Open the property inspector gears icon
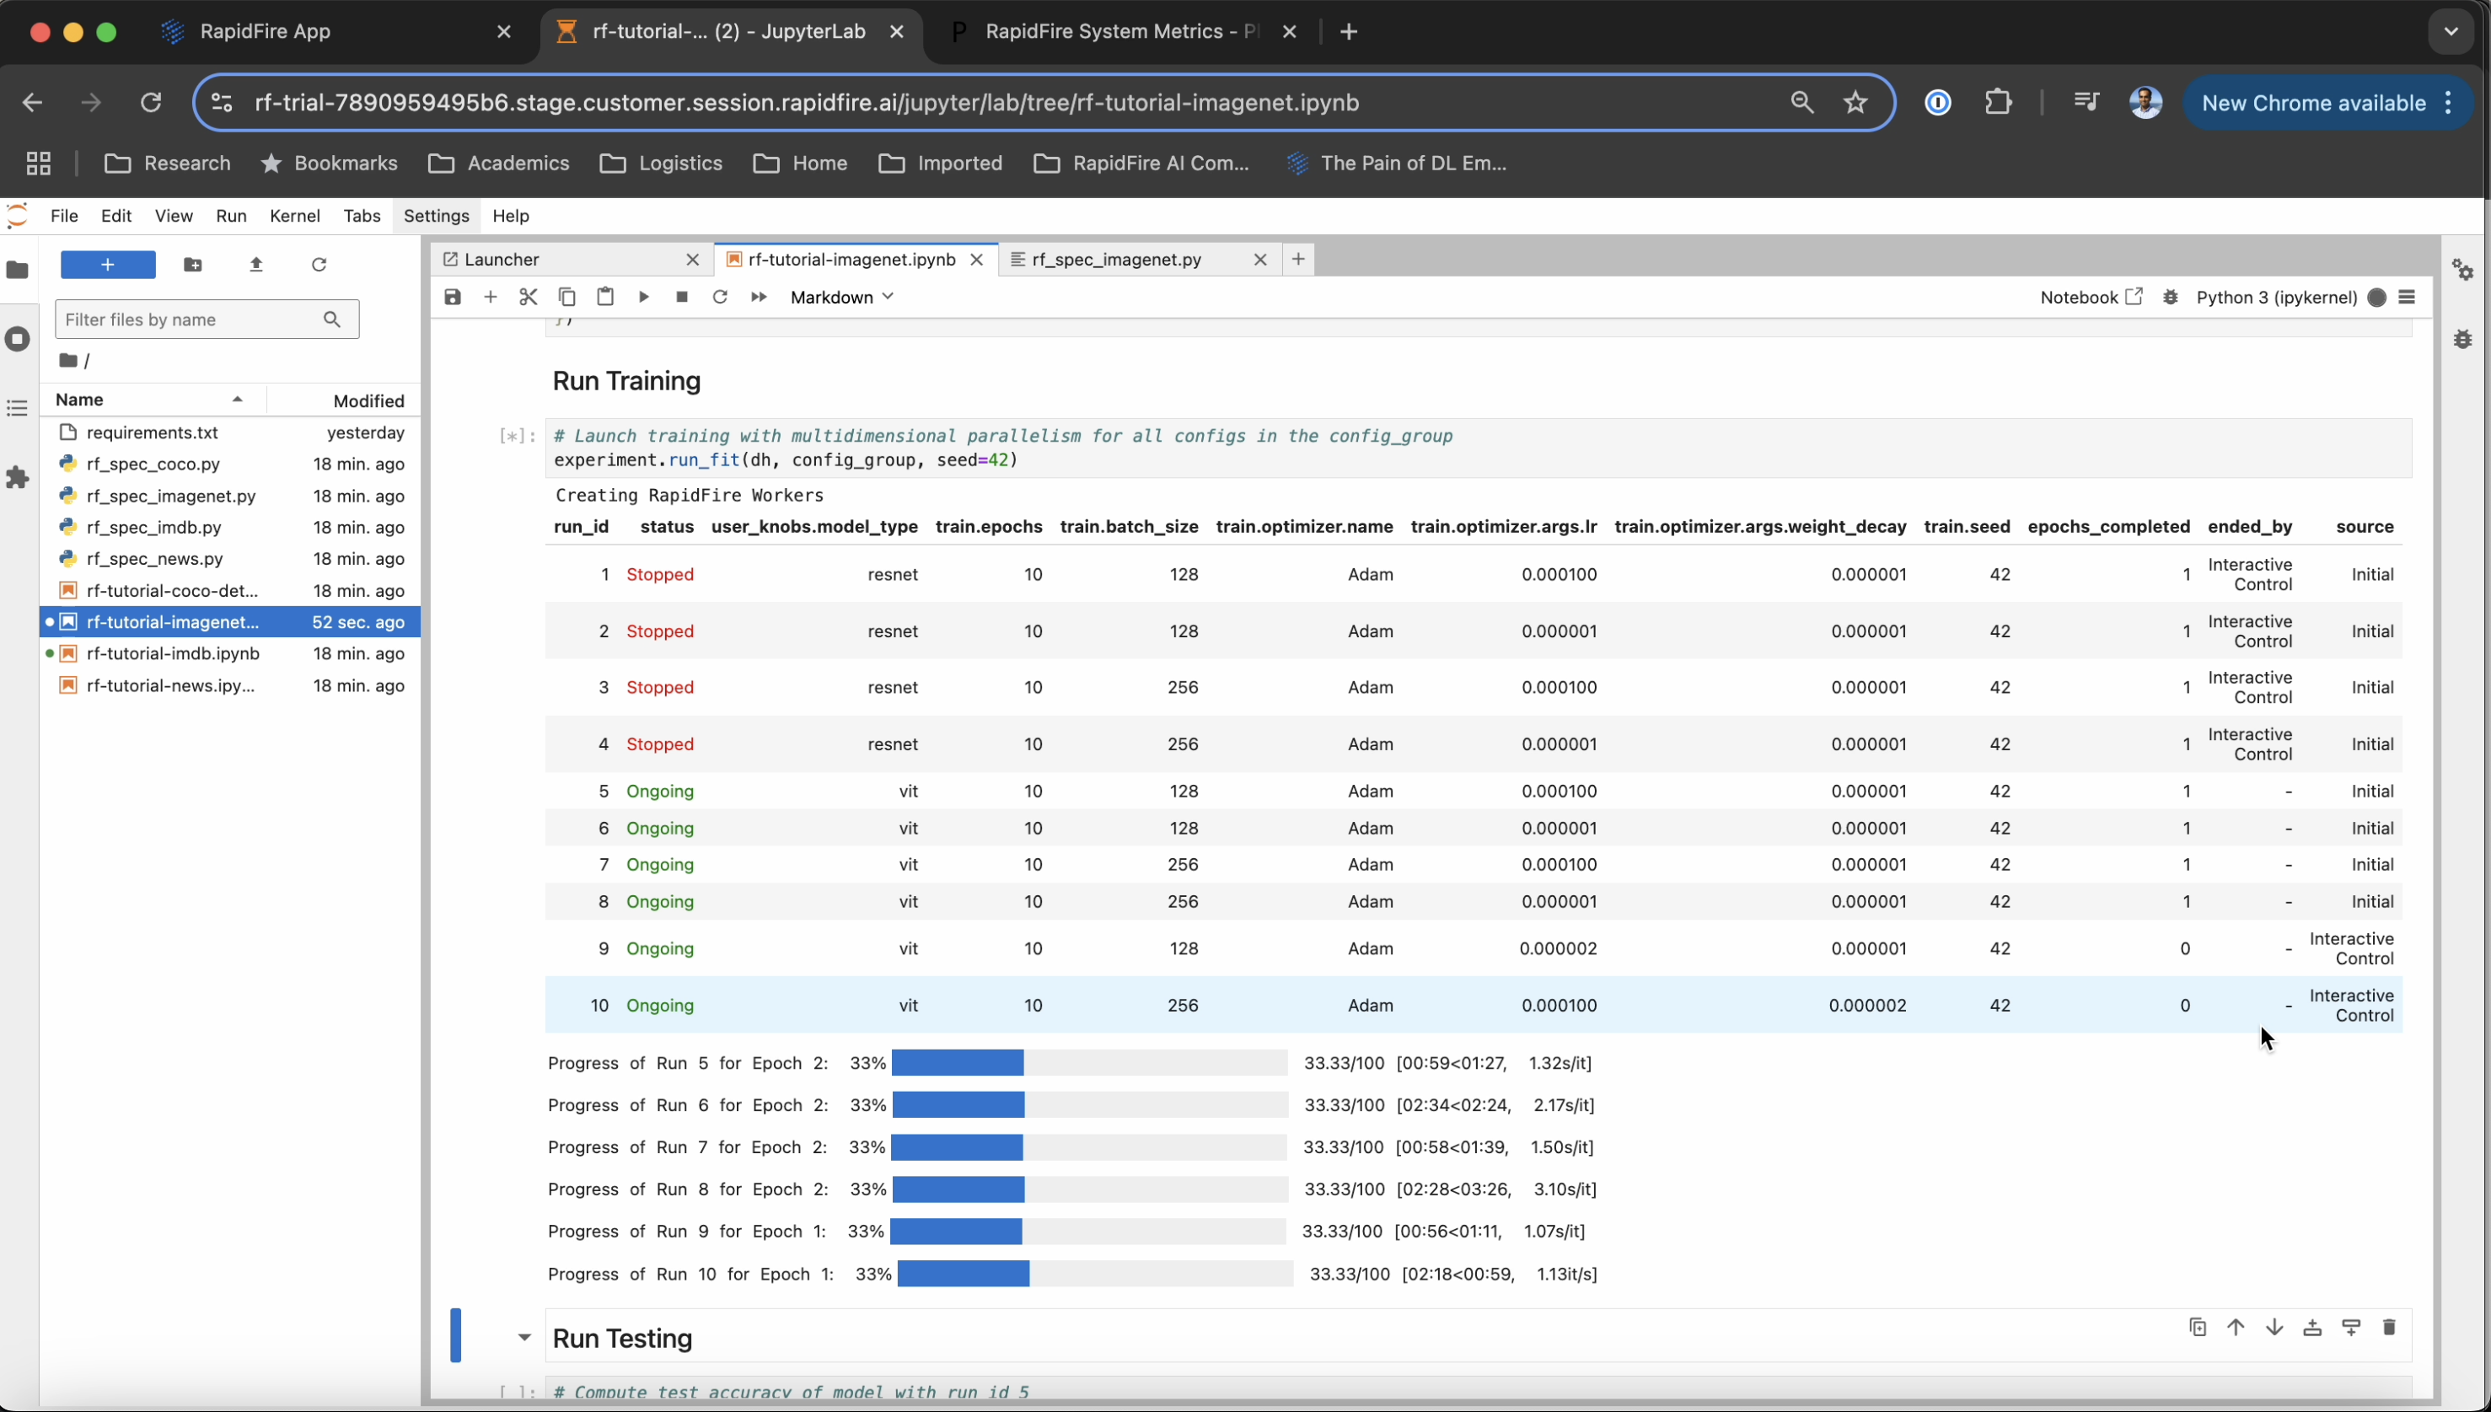 [x=2463, y=270]
